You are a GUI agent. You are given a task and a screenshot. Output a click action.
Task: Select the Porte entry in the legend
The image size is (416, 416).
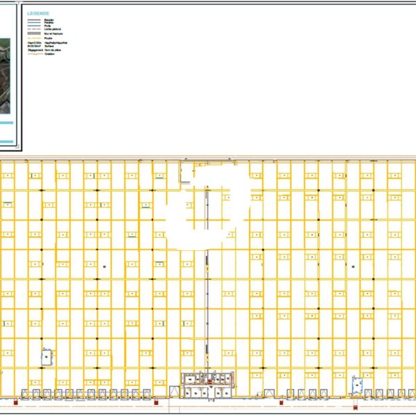49,26
